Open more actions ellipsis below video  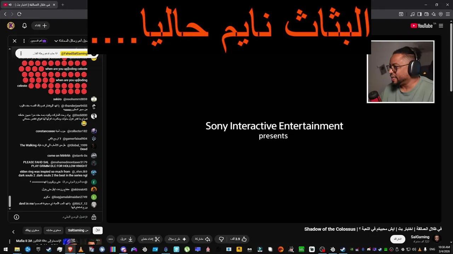point(110,239)
